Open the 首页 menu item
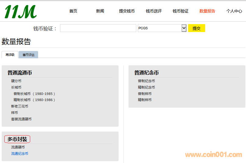The width and height of the screenshot is (246, 163). tap(73, 11)
